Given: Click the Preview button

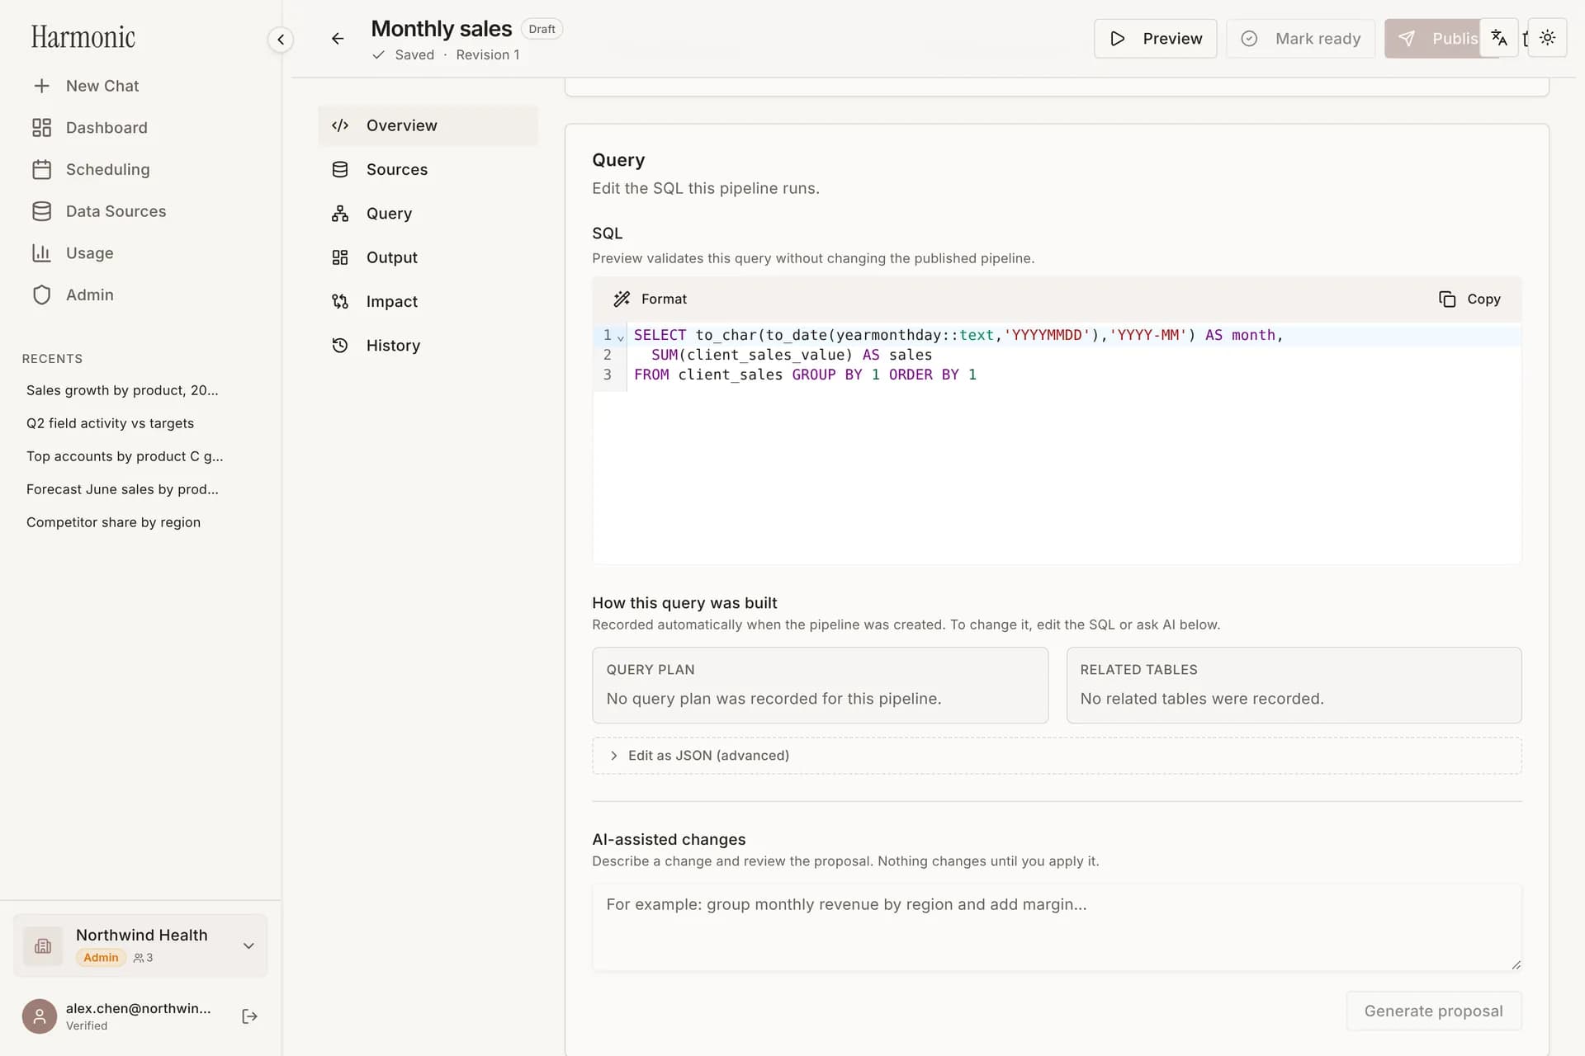Looking at the screenshot, I should click(x=1155, y=39).
